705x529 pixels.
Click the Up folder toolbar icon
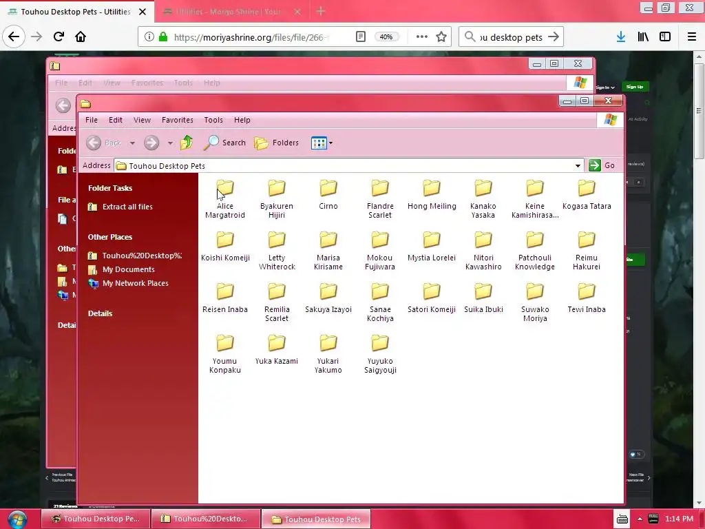tap(187, 143)
